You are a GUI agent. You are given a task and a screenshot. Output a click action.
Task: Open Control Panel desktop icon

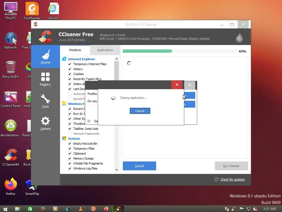point(11,99)
